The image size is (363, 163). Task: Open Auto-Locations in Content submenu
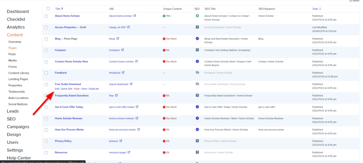point(18,98)
